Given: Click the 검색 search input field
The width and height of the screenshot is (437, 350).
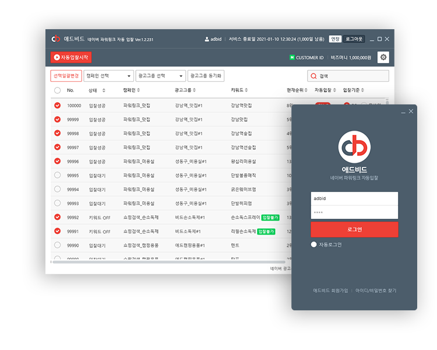Looking at the screenshot, I should coord(348,76).
